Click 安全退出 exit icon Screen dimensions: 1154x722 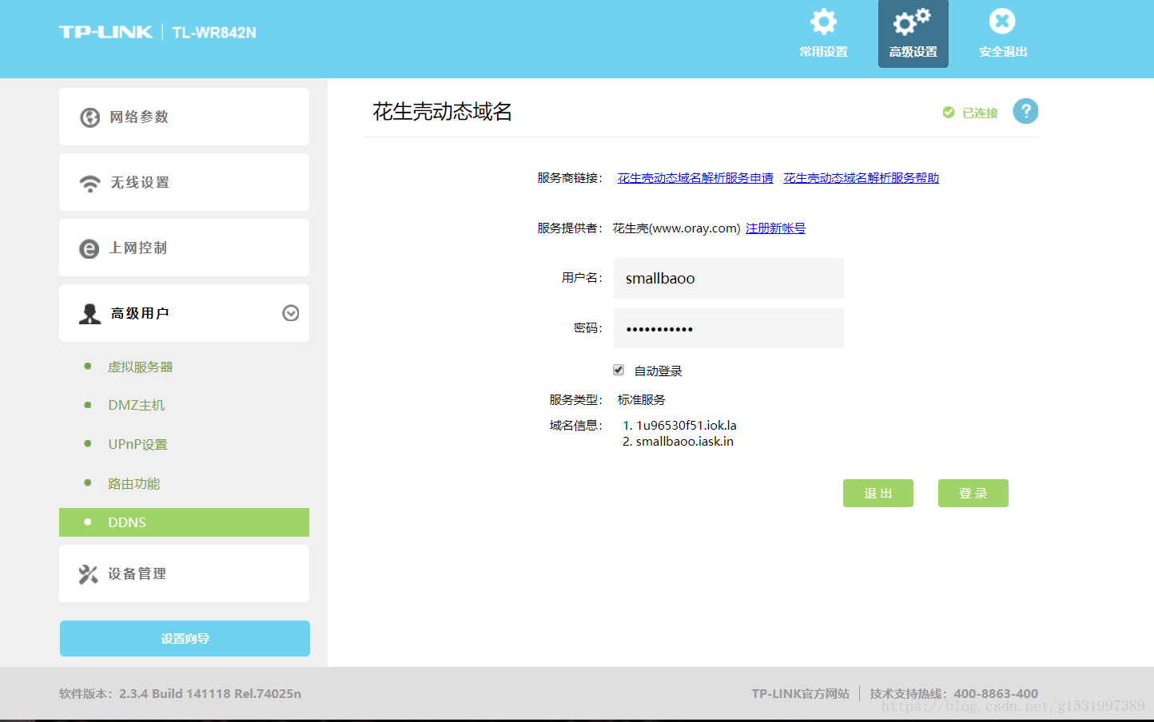[x=1002, y=22]
